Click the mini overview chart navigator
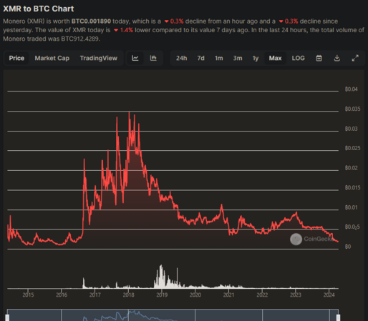368x321 pixels. 173,315
